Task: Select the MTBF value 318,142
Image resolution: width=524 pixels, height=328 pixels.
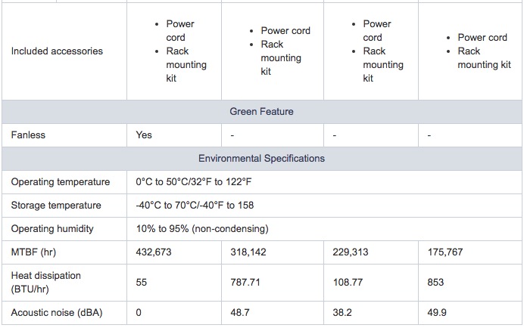Action: click(x=248, y=252)
